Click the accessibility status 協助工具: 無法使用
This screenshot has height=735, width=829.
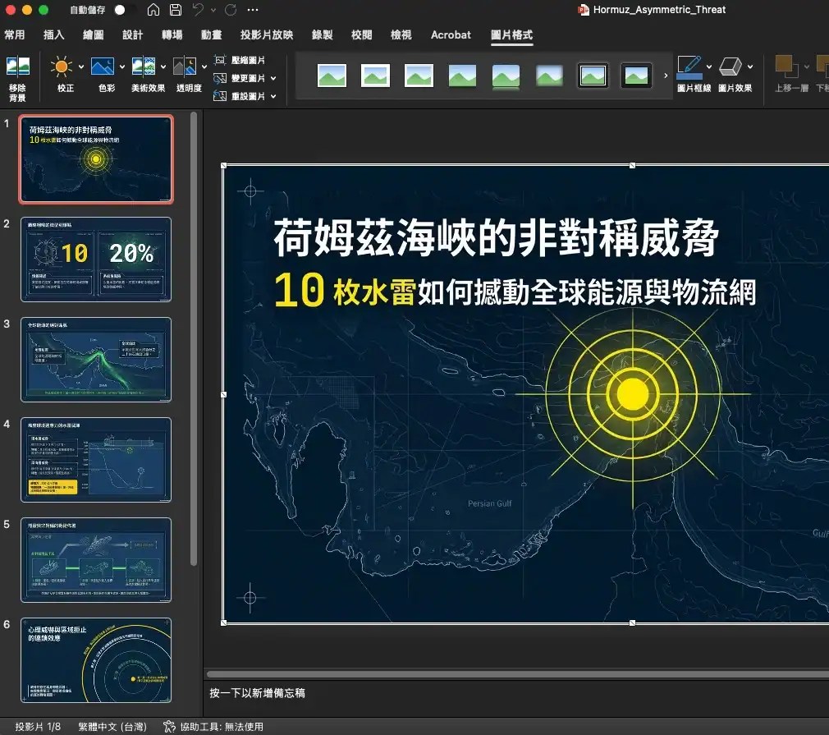coord(216,726)
